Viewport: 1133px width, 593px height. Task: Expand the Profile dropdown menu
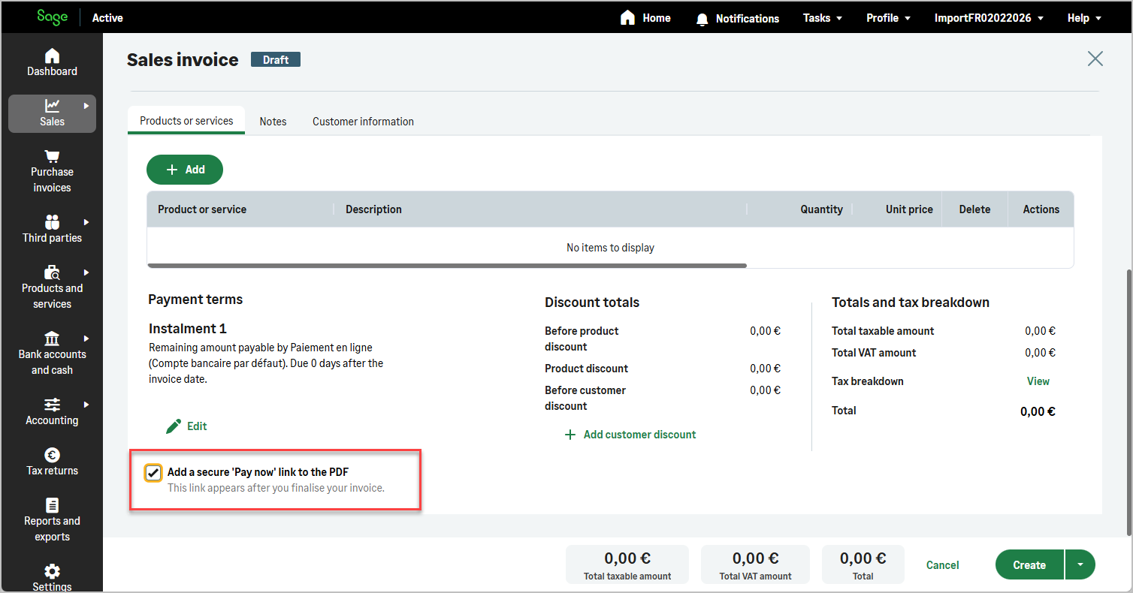(x=888, y=18)
